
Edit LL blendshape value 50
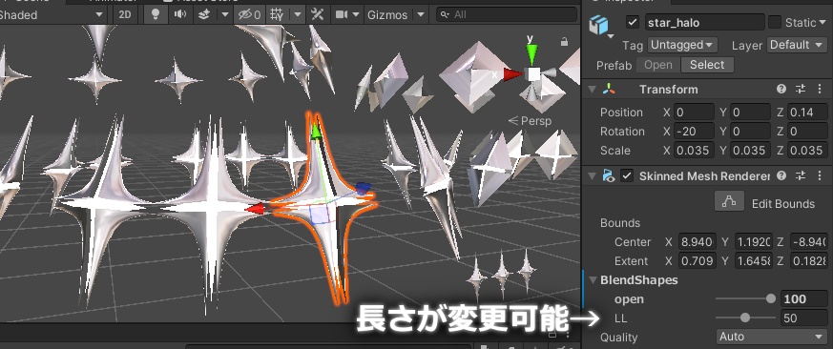point(803,318)
